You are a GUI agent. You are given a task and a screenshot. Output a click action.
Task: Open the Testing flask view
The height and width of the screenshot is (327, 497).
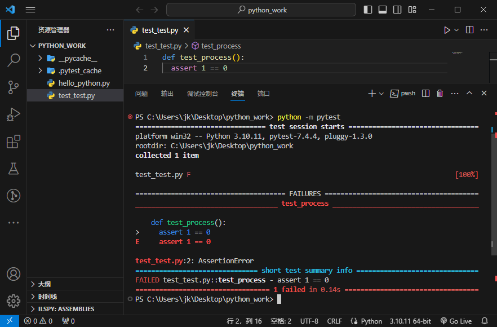(14, 169)
